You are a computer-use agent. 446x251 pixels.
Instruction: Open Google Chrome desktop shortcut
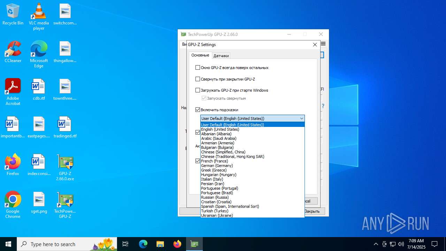point(13,205)
